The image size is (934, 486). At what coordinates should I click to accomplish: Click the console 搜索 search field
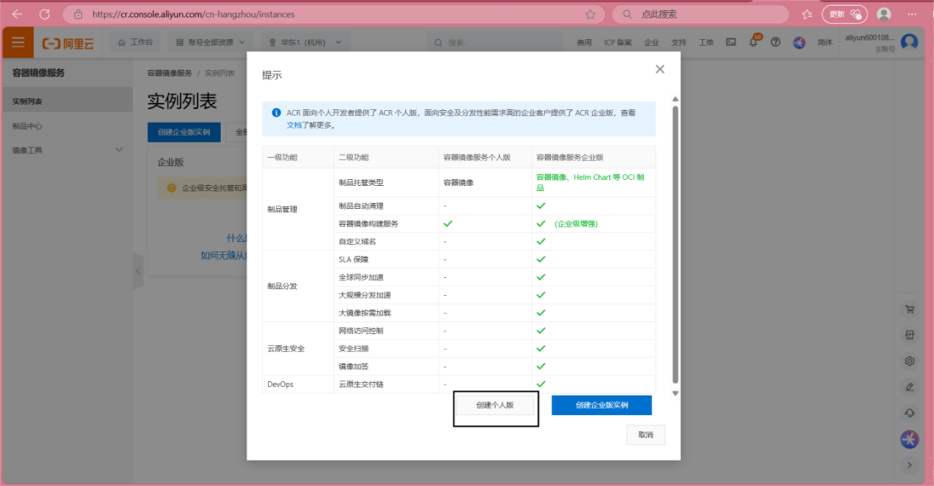point(494,42)
